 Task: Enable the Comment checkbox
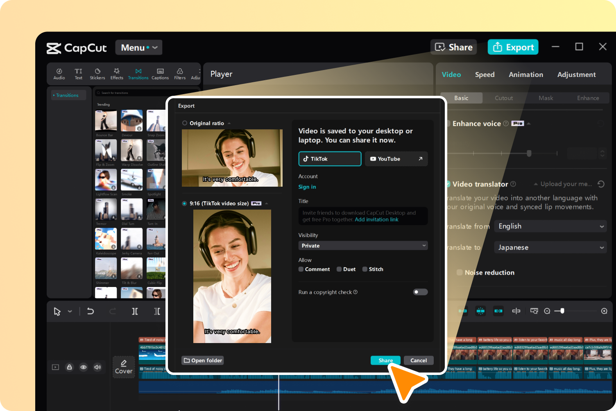tap(301, 269)
